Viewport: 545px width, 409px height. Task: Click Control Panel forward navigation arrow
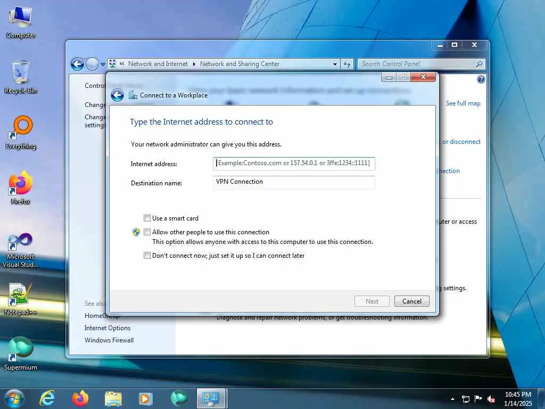pyautogui.click(x=92, y=64)
